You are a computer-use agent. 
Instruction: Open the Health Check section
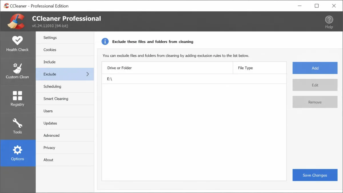point(17,44)
